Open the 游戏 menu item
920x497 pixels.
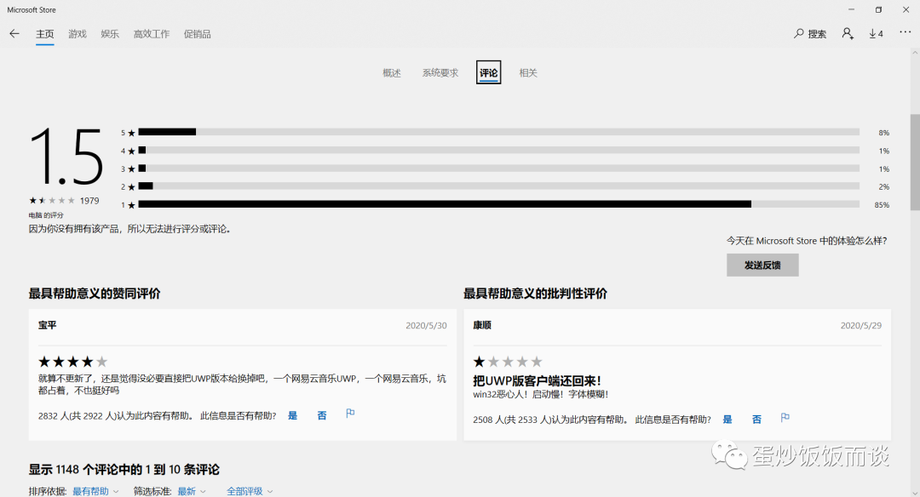pos(77,33)
